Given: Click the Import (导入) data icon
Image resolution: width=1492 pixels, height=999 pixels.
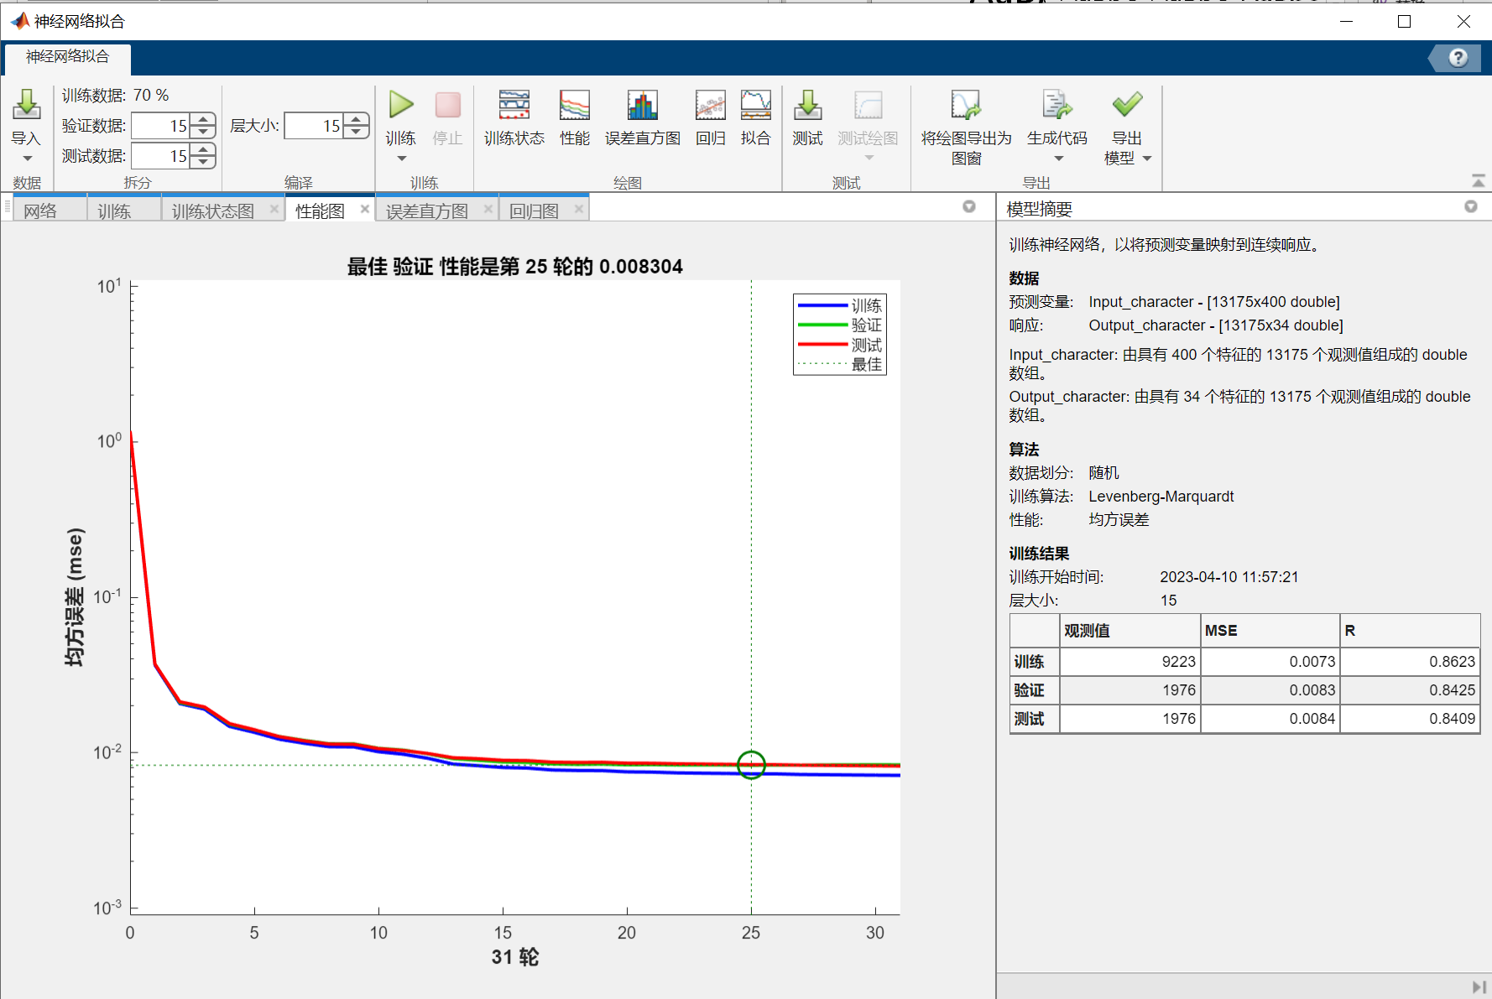Looking at the screenshot, I should (x=26, y=105).
